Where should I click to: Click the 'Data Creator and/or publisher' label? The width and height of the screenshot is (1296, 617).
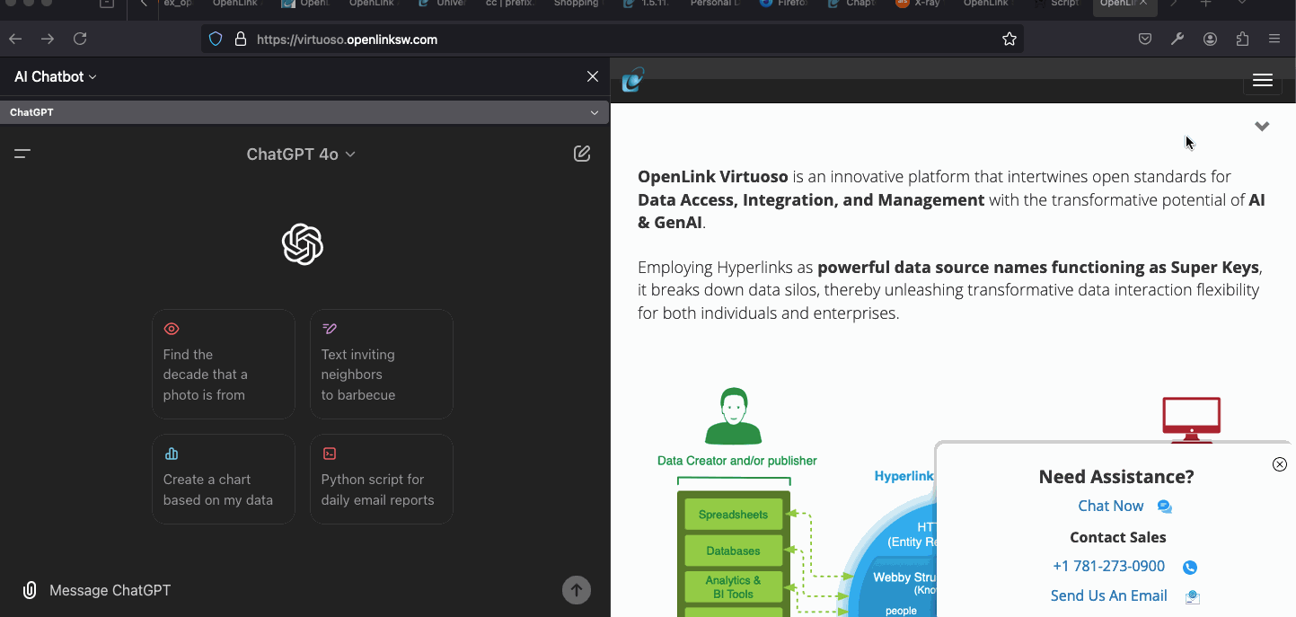[x=736, y=461]
